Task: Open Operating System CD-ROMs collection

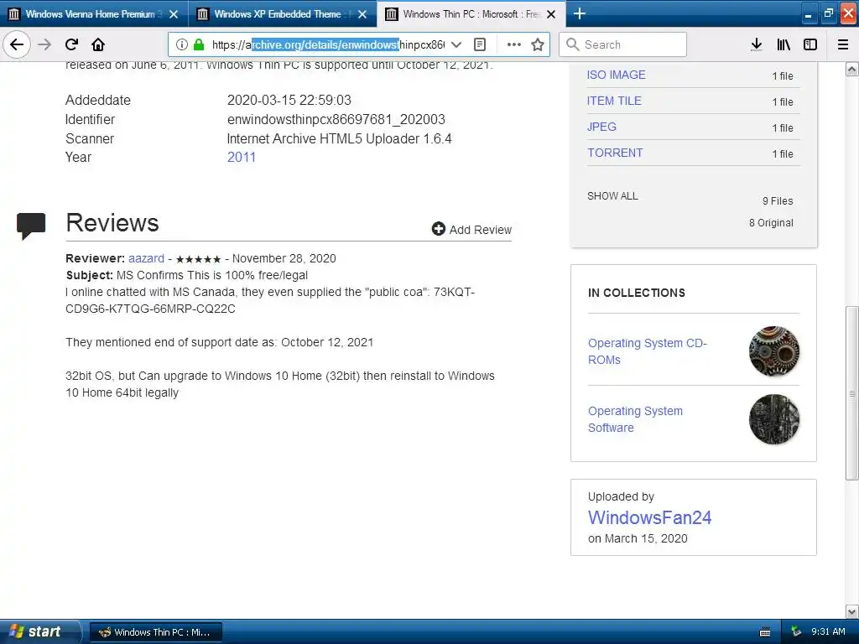Action: [x=648, y=351]
